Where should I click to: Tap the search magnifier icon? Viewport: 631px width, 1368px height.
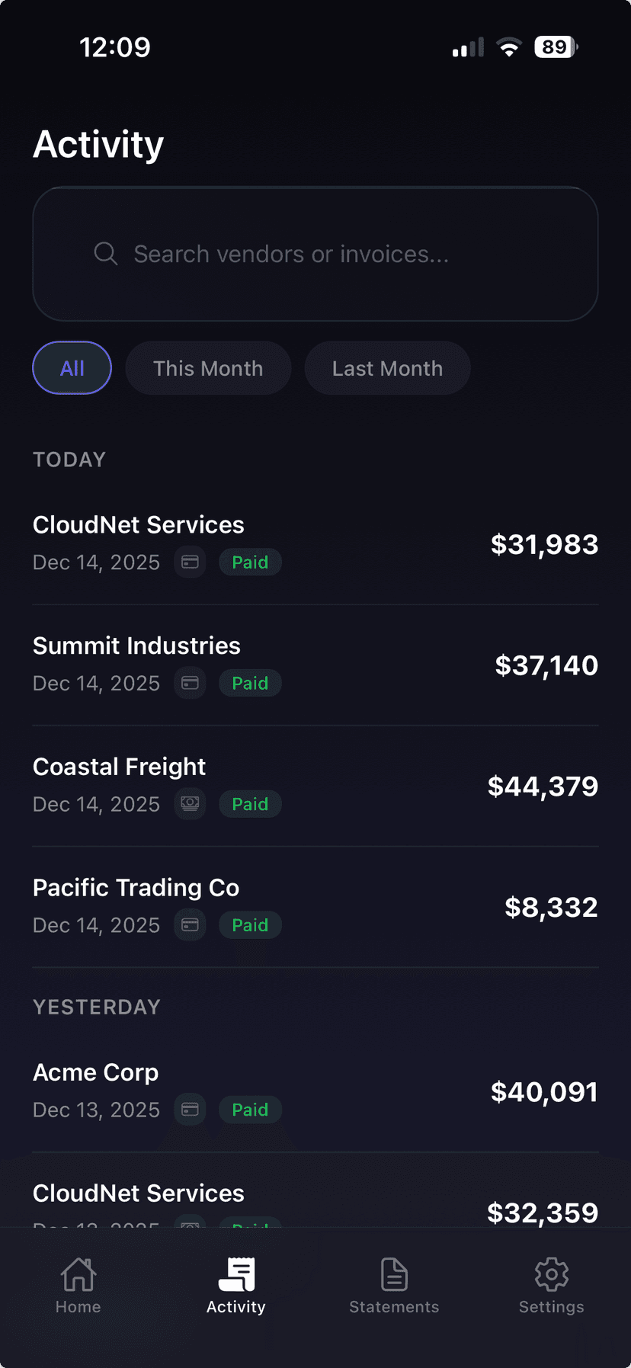point(106,254)
